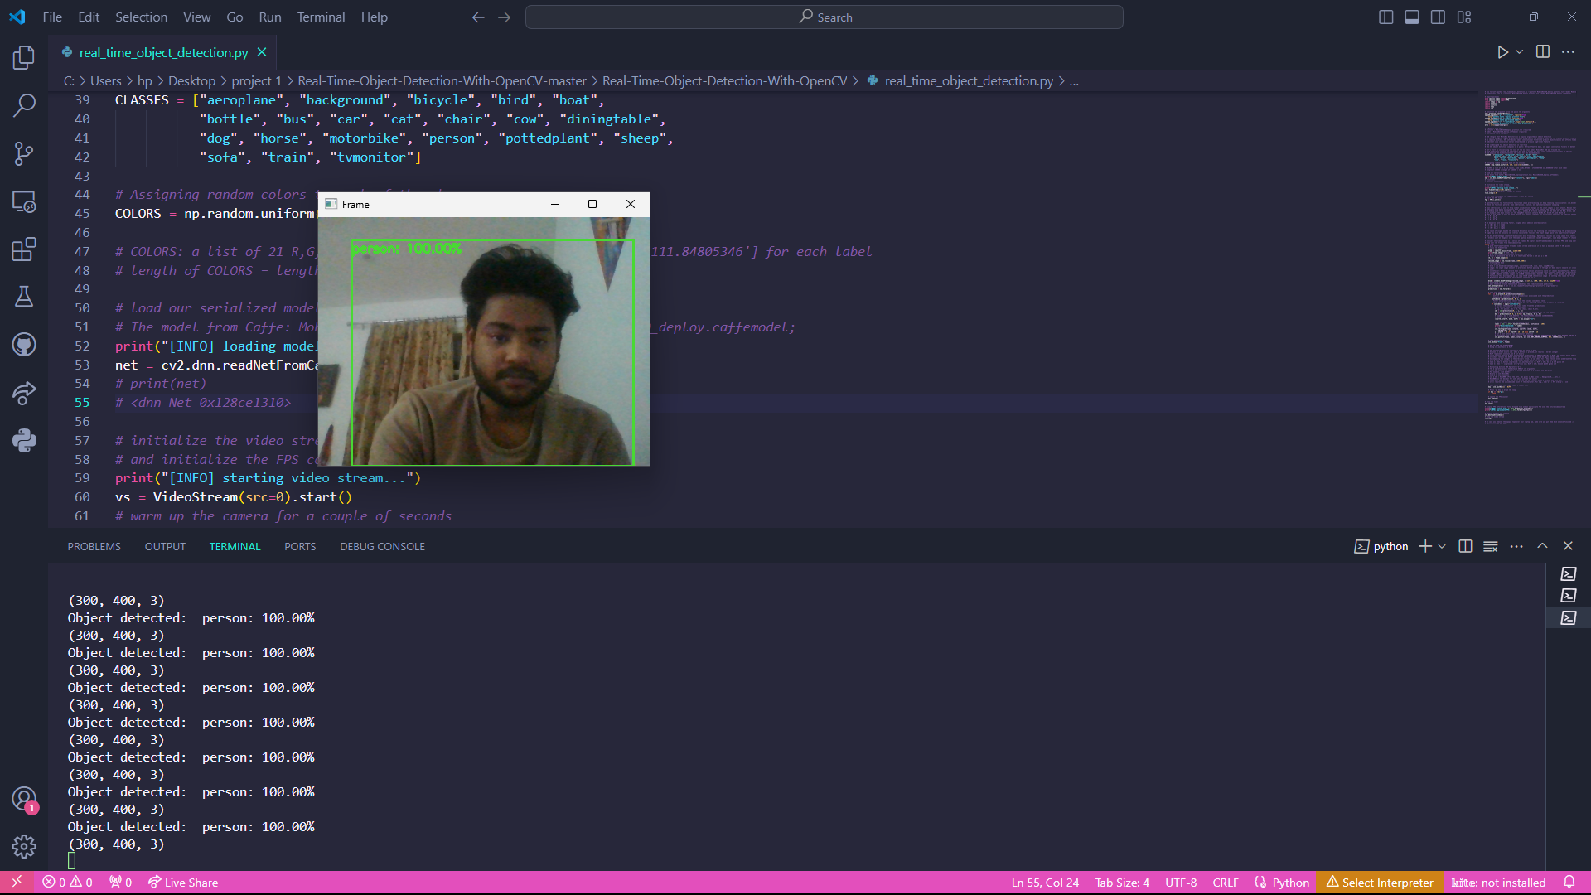Toggle the secondary side bar layout button
This screenshot has height=895, width=1591.
[x=1438, y=17]
